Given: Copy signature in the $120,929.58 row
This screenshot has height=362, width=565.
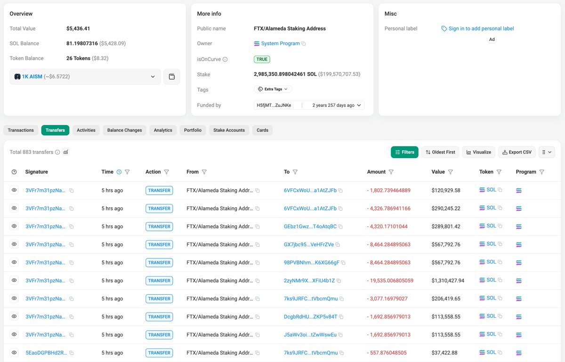Looking at the screenshot, I should (72, 191).
